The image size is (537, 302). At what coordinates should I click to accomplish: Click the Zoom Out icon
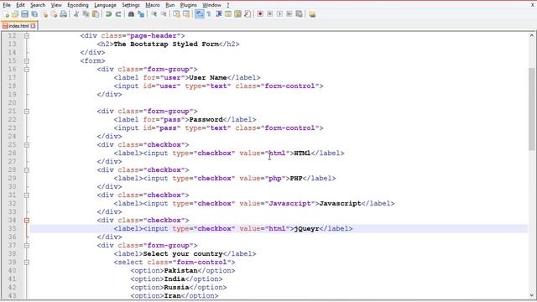(x=164, y=14)
